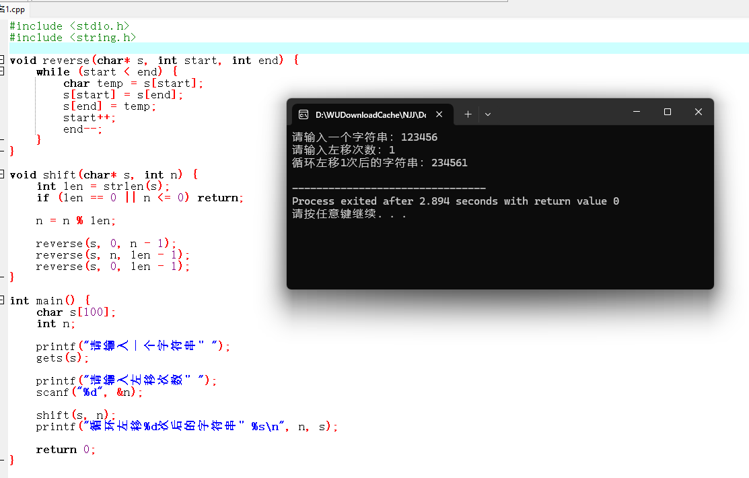This screenshot has height=478, width=749.
Task: Select the terminal tab titled D:\WUDownloadCache
Action: point(371,114)
